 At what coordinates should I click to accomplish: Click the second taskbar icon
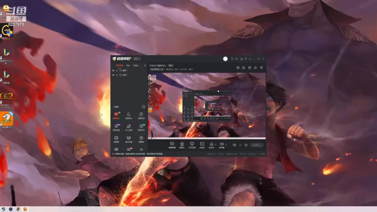tap(10, 209)
